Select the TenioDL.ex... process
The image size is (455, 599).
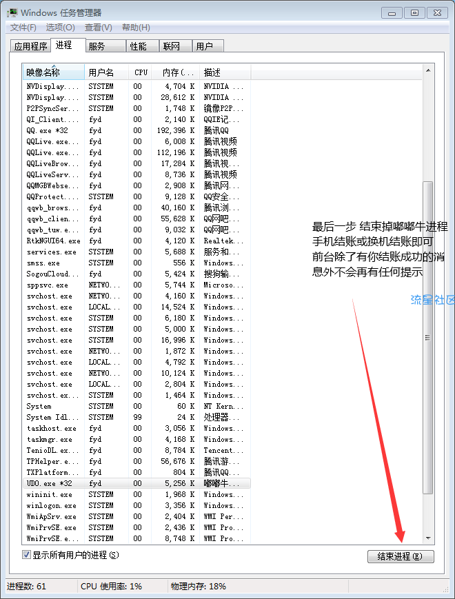pos(136,450)
